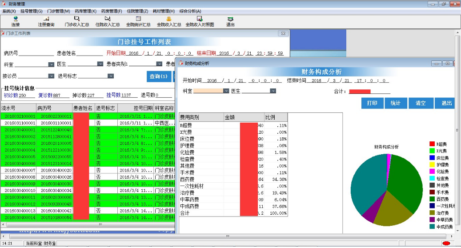Click the main window vertical scrollbar

coord(457,130)
